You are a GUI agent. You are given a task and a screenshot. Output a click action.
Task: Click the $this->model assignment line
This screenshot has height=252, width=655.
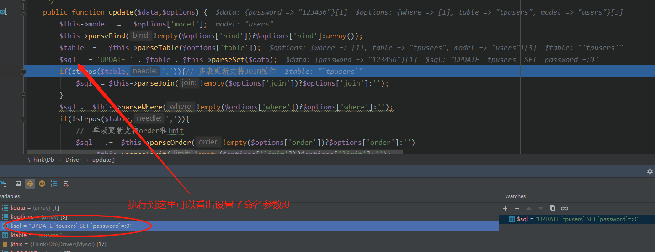click(133, 24)
